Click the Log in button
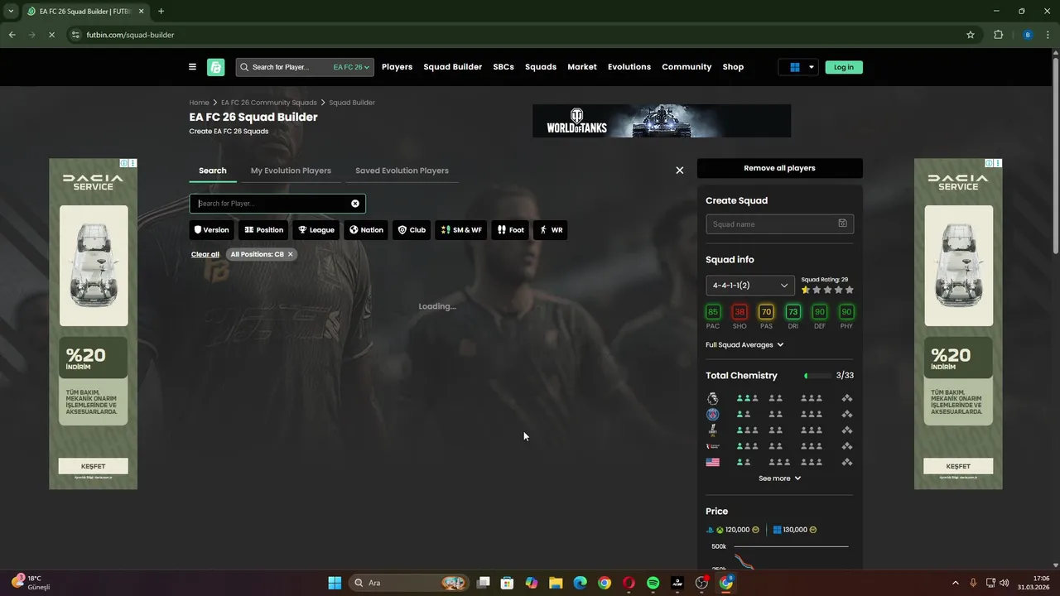 click(844, 67)
